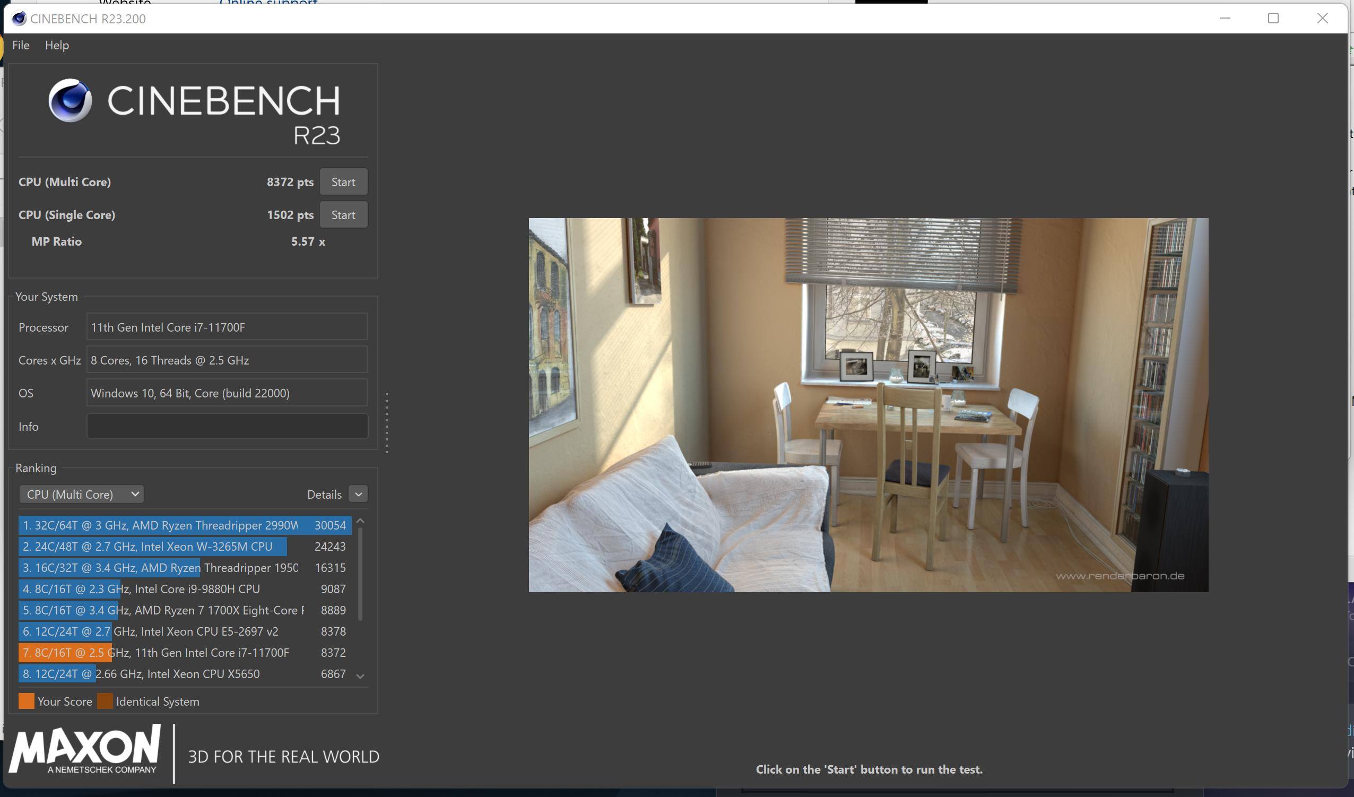Screen dimensions: 1354x797
Task: Click the Cinebench logo icon in title bar
Action: (19, 19)
